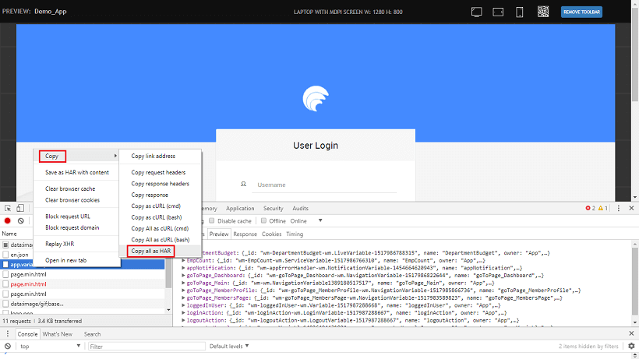Close the DevTools console drawer
The width and height of the screenshot is (639, 359).
pyautogui.click(x=630, y=334)
